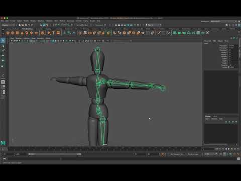This screenshot has width=241, height=181.
Task: Open the Create menu
Action: pyautogui.click(x=13, y=21)
